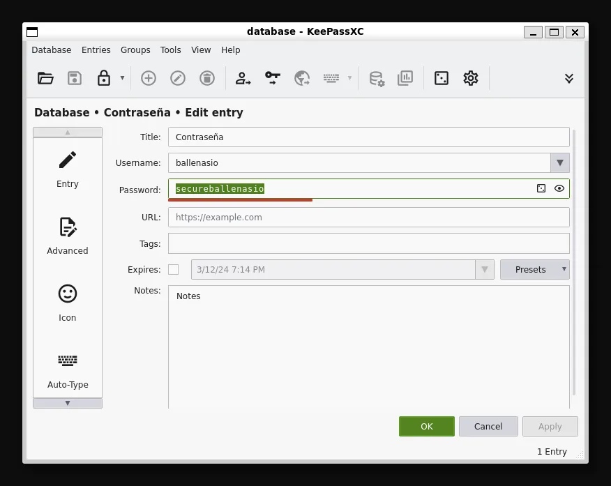Enable the Expires checkbox

click(174, 269)
